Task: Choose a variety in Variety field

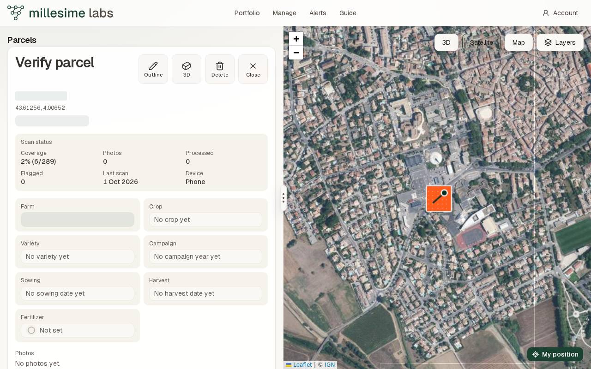Action: (78, 256)
